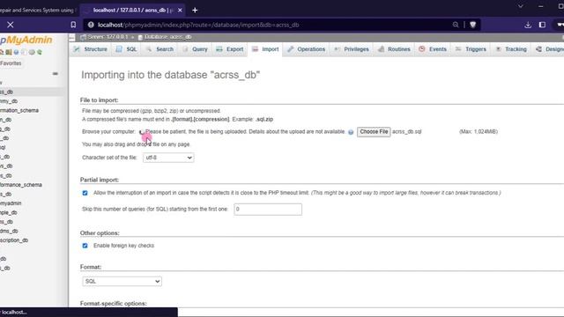Open the Query tab

pyautogui.click(x=196, y=49)
